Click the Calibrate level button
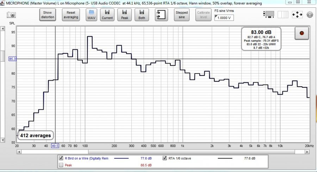This screenshot has height=172, width=317. pyautogui.click(x=203, y=15)
